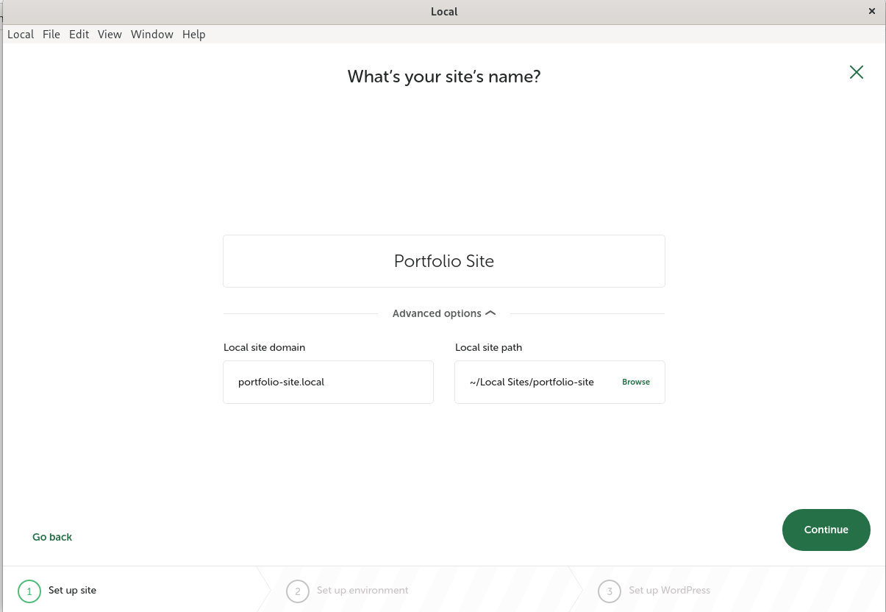Click the Portfolio Site name field

(x=443, y=261)
